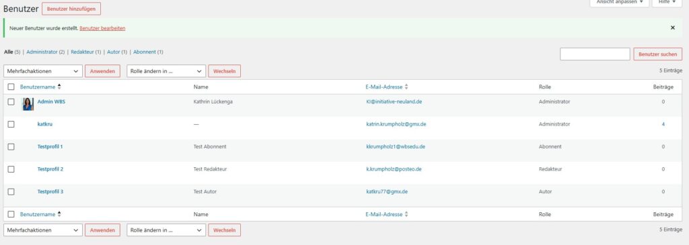Dismiss the 'Neuer Benutzer wurde erstellt' notice

673,28
